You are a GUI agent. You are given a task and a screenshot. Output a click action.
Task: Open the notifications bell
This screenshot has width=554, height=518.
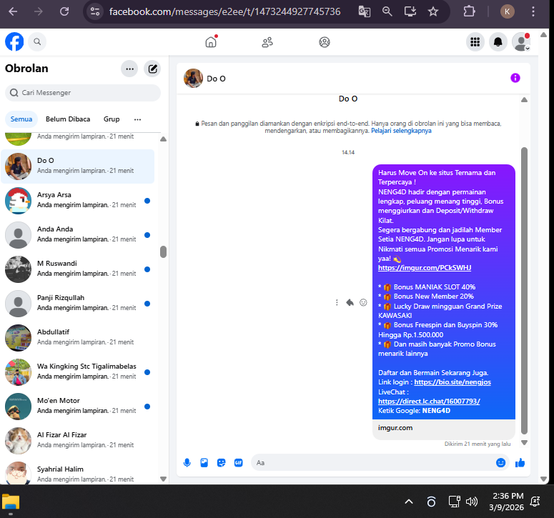tap(498, 42)
